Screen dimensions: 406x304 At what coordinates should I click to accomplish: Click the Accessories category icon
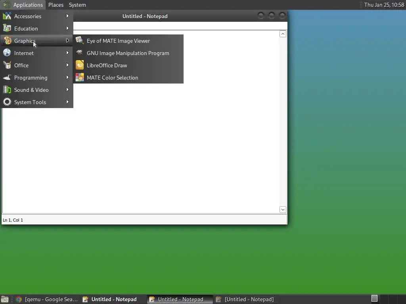(x=7, y=16)
